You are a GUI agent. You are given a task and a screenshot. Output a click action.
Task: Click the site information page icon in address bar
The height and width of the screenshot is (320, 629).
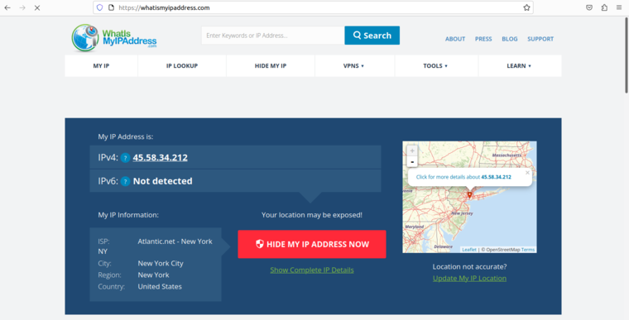click(x=112, y=7)
